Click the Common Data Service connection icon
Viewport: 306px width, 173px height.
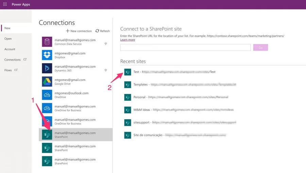click(47, 42)
